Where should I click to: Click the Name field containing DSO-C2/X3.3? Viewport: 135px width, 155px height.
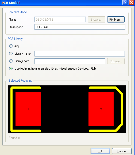point(60,19)
